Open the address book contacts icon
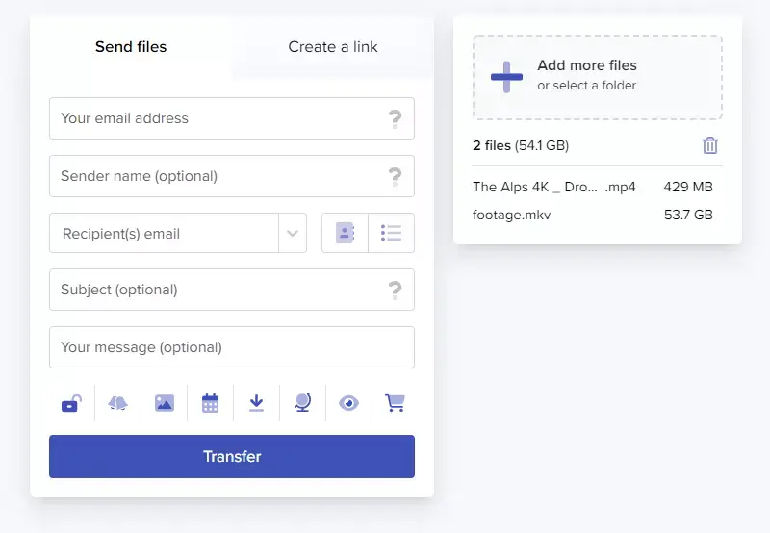This screenshot has width=770, height=533. (345, 233)
